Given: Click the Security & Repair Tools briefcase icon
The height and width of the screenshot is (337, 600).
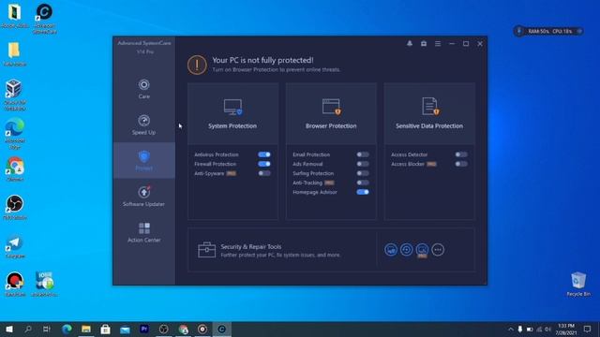Looking at the screenshot, I should [206, 250].
